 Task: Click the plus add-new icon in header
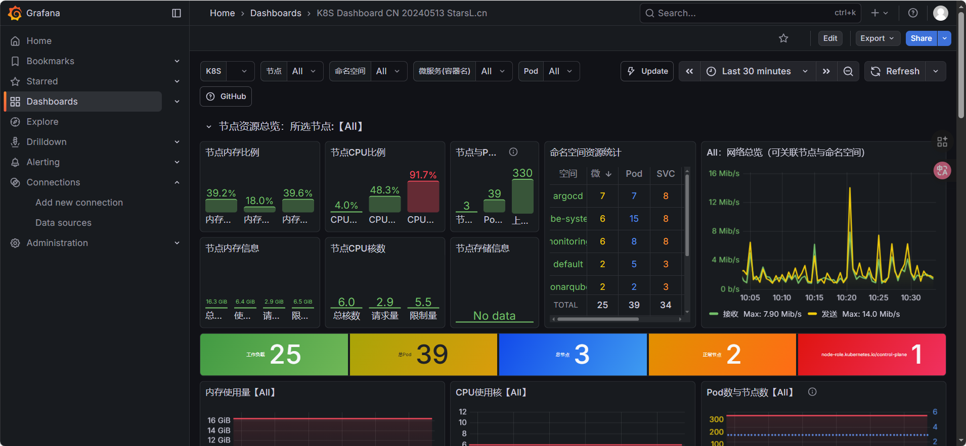coord(879,13)
